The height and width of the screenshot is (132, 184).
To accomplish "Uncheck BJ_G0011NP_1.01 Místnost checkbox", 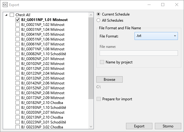I will (18, 20).
